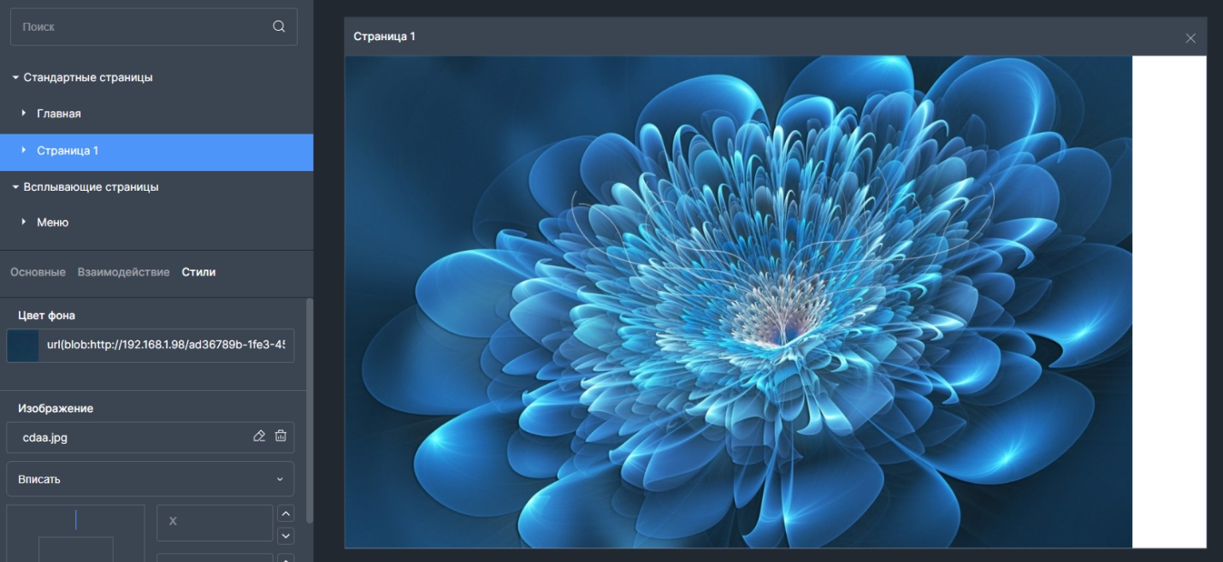Delete the cdaa.jpg image with trash icon
This screenshot has height=562, width=1223.
281,436
